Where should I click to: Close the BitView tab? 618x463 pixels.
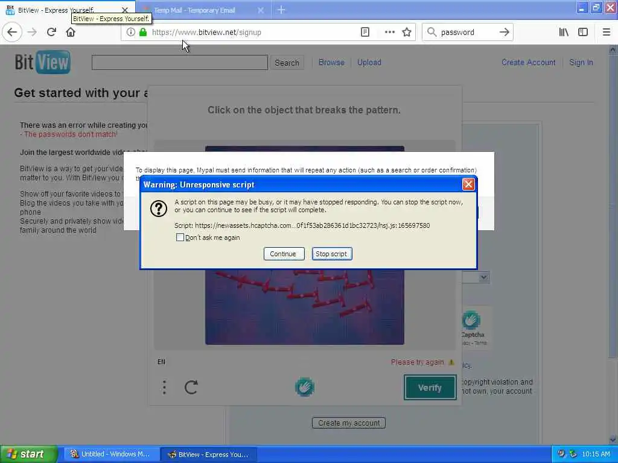pyautogui.click(x=124, y=10)
